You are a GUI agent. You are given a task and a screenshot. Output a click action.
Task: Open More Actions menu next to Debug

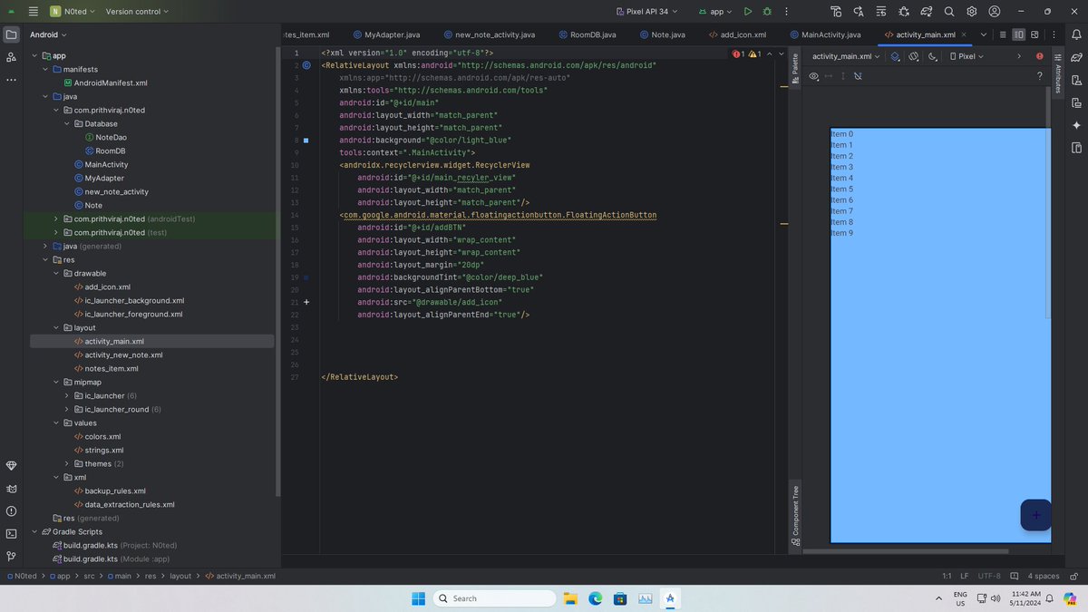click(x=787, y=12)
